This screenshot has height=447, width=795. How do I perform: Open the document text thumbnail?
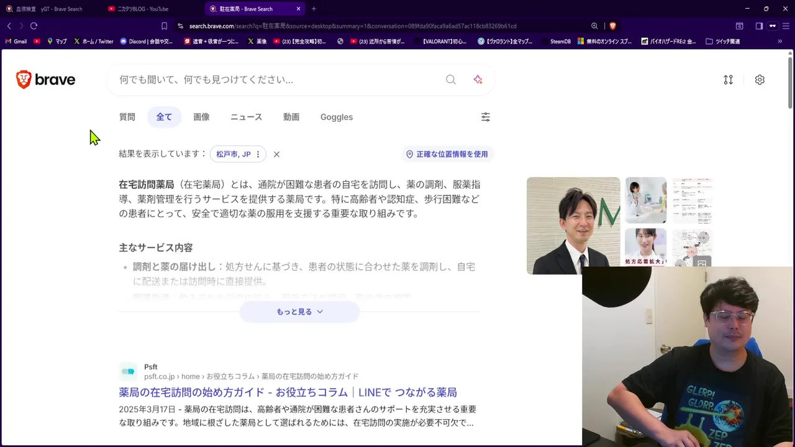coord(692,201)
